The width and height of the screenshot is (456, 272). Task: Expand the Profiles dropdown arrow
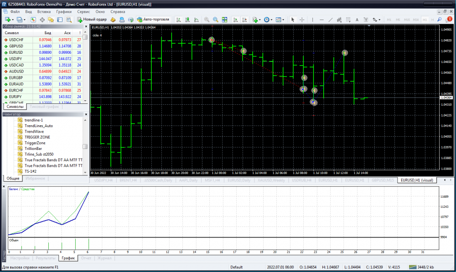[x=25, y=20]
